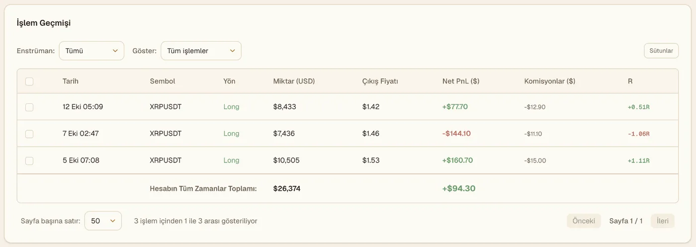Viewport: 696px width, 247px height.
Task: Click the commission -$12.90
Action: click(x=535, y=107)
